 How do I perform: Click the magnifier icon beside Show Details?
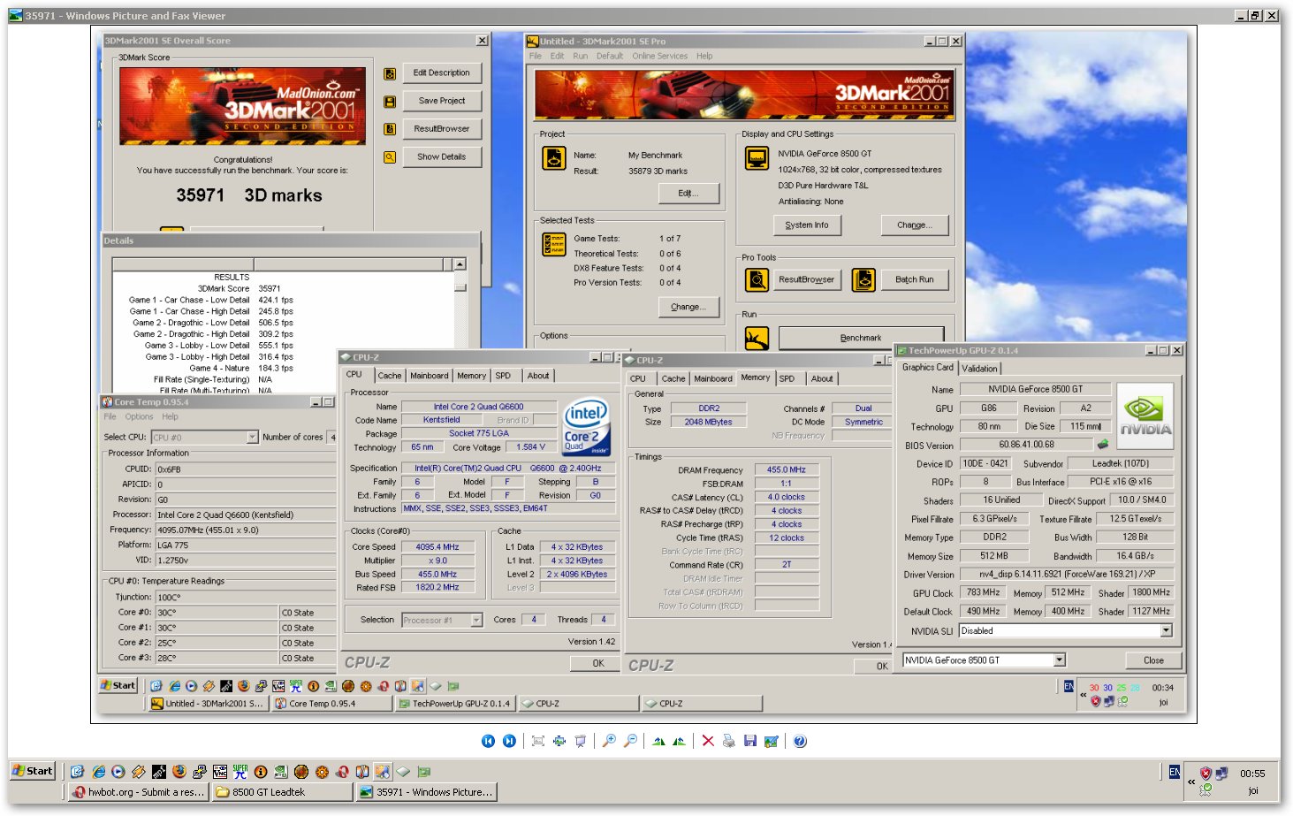click(390, 157)
